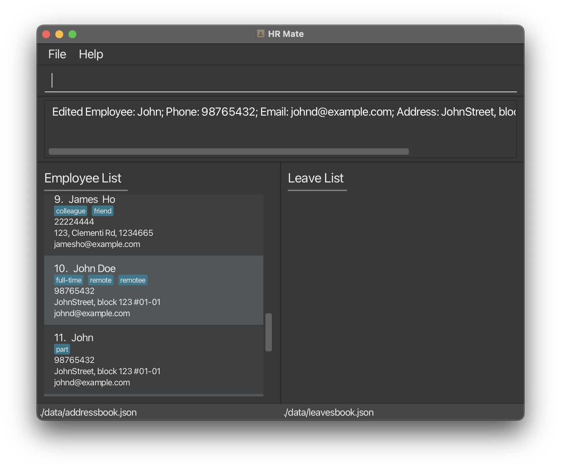Select employee 10. John Doe
561x469 pixels.
click(154, 290)
